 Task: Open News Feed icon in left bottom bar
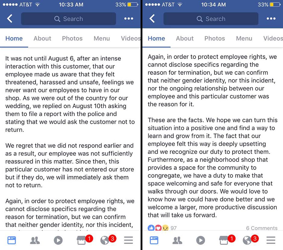(x=11, y=240)
